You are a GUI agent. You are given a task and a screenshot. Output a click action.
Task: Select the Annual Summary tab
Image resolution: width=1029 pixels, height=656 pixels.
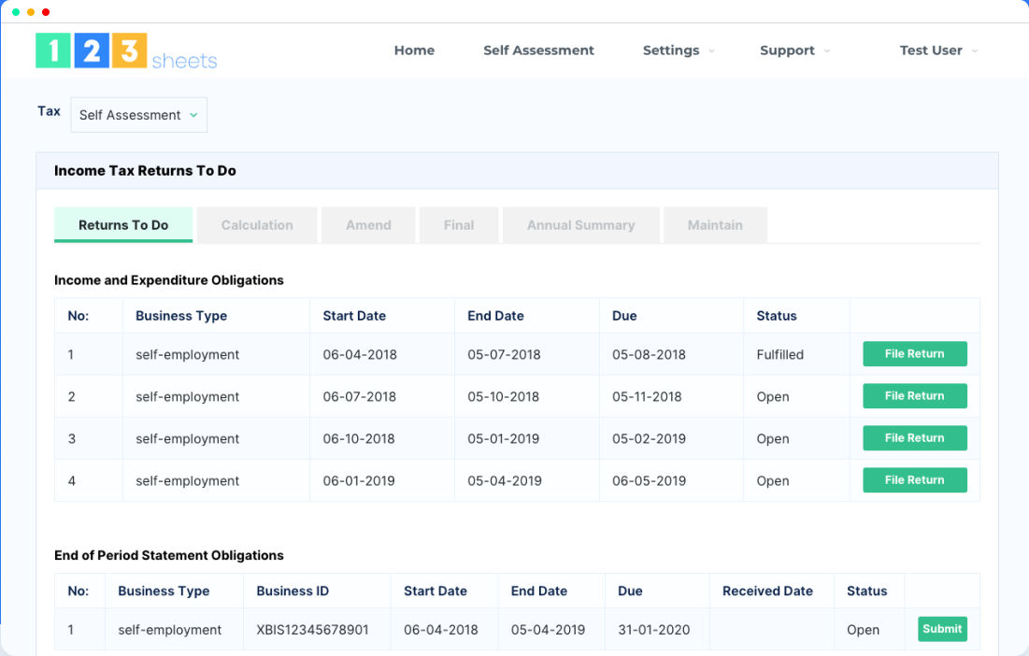pos(580,224)
